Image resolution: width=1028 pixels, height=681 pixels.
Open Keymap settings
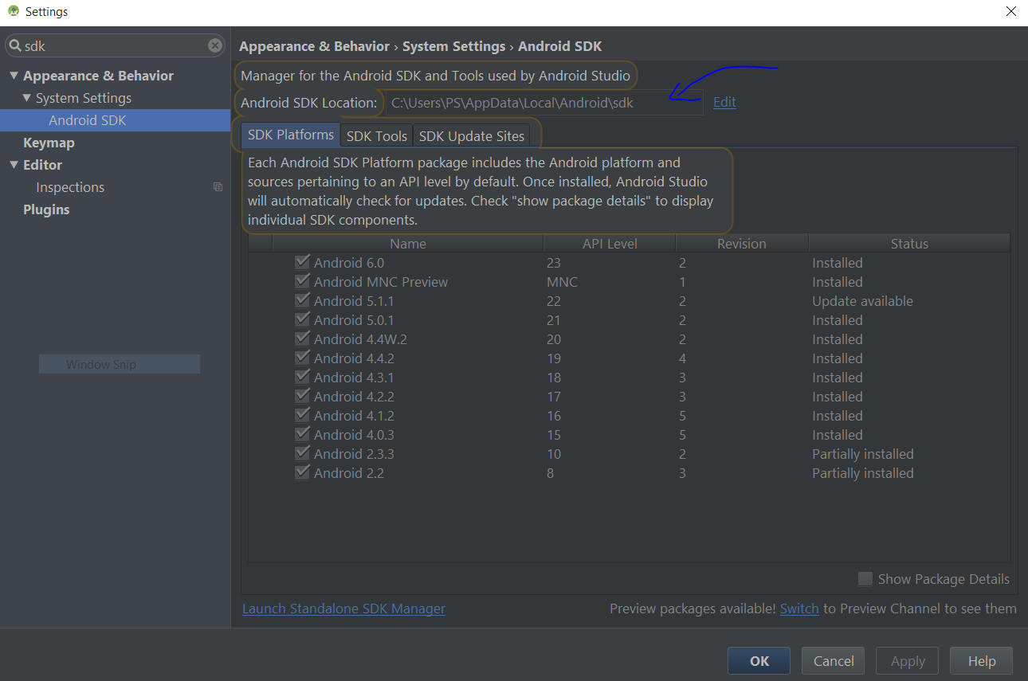tap(49, 143)
